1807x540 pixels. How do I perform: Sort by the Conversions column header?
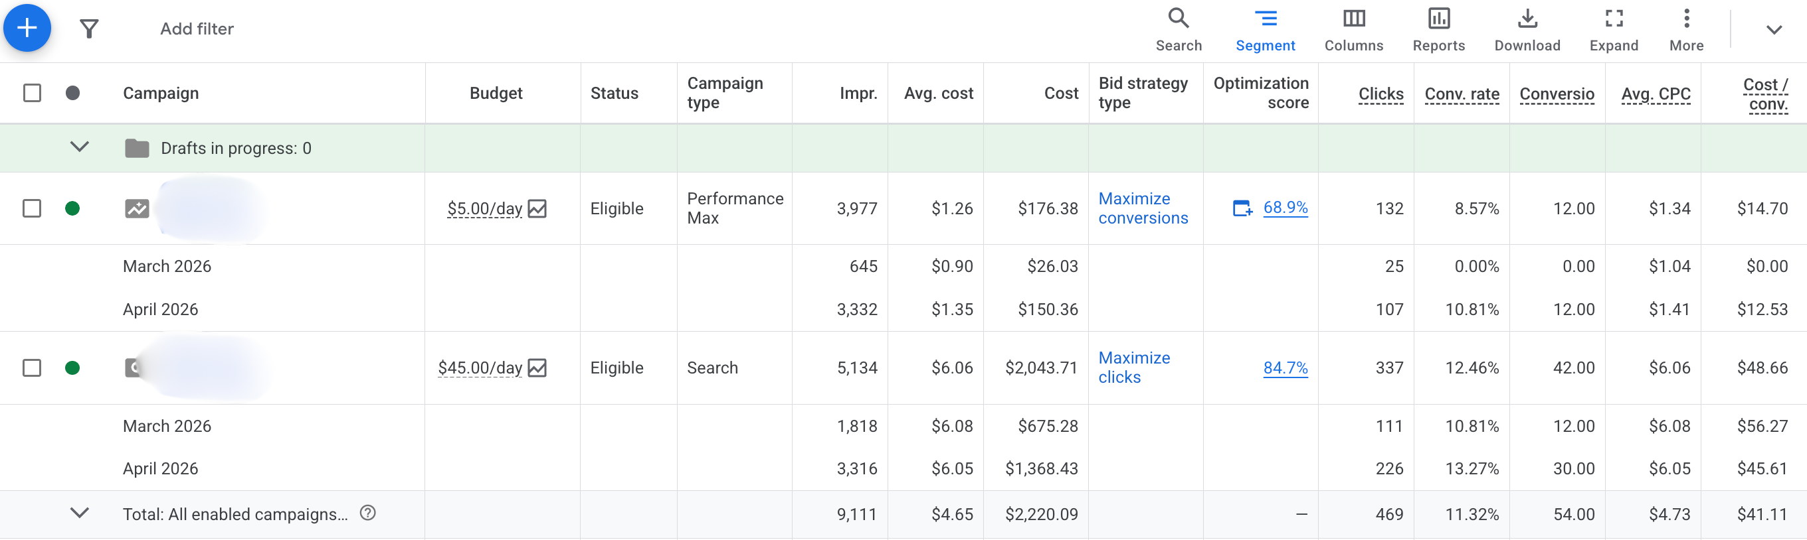(1557, 94)
